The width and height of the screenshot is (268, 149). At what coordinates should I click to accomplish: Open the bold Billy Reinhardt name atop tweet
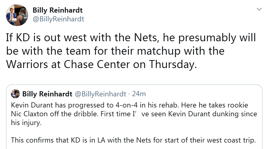point(58,10)
